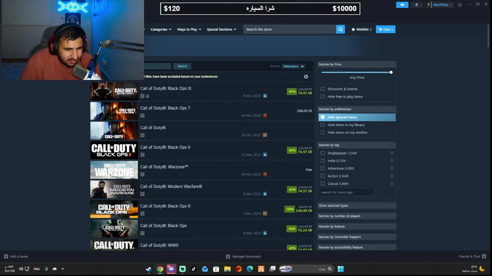This screenshot has width=492, height=276.
Task: Click the Search button beside the term field
Action: pyautogui.click(x=182, y=66)
